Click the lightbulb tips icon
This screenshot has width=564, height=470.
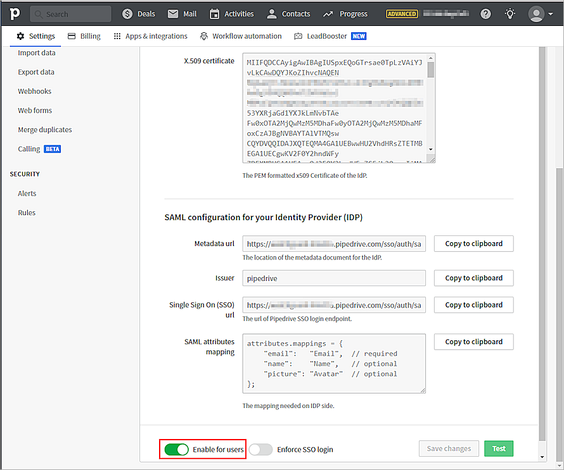(510, 14)
